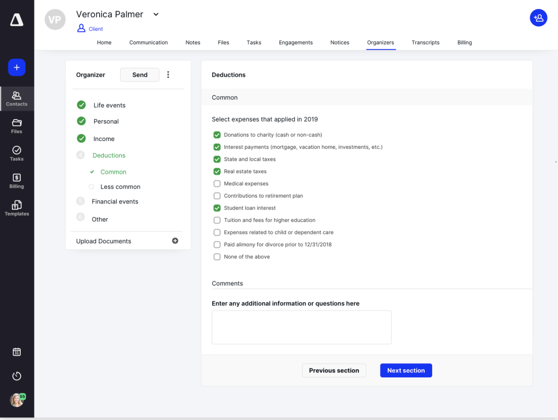The height and width of the screenshot is (420, 558).
Task: Open Templates in the sidebar
Action: tap(17, 208)
